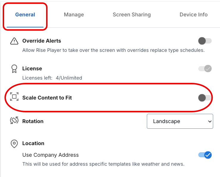The width and height of the screenshot is (220, 177).
Task: Click the Licenses left 4/Unlimited text
Action: point(52,78)
